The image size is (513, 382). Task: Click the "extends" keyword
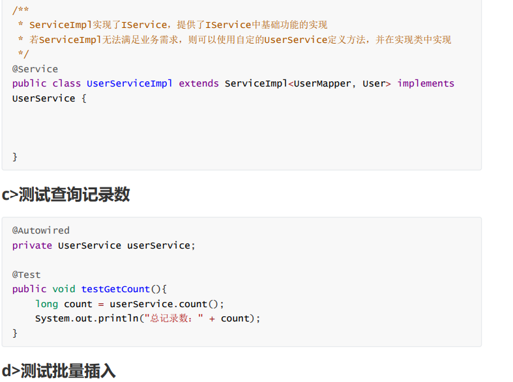(199, 83)
